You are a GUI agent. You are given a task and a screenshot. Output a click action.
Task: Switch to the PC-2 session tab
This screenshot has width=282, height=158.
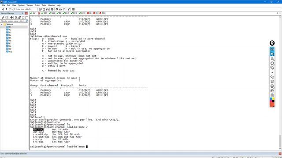74,13
